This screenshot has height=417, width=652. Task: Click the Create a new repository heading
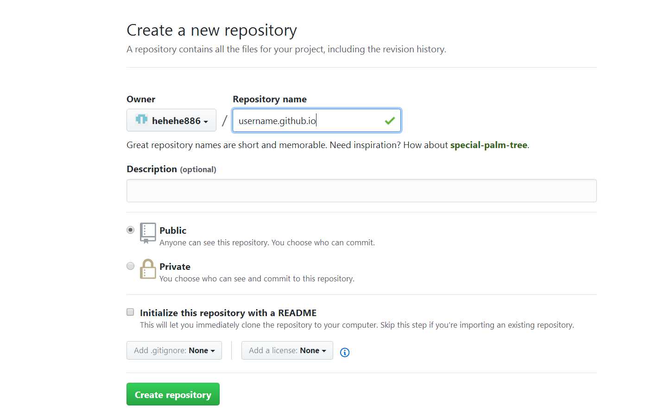[212, 31]
